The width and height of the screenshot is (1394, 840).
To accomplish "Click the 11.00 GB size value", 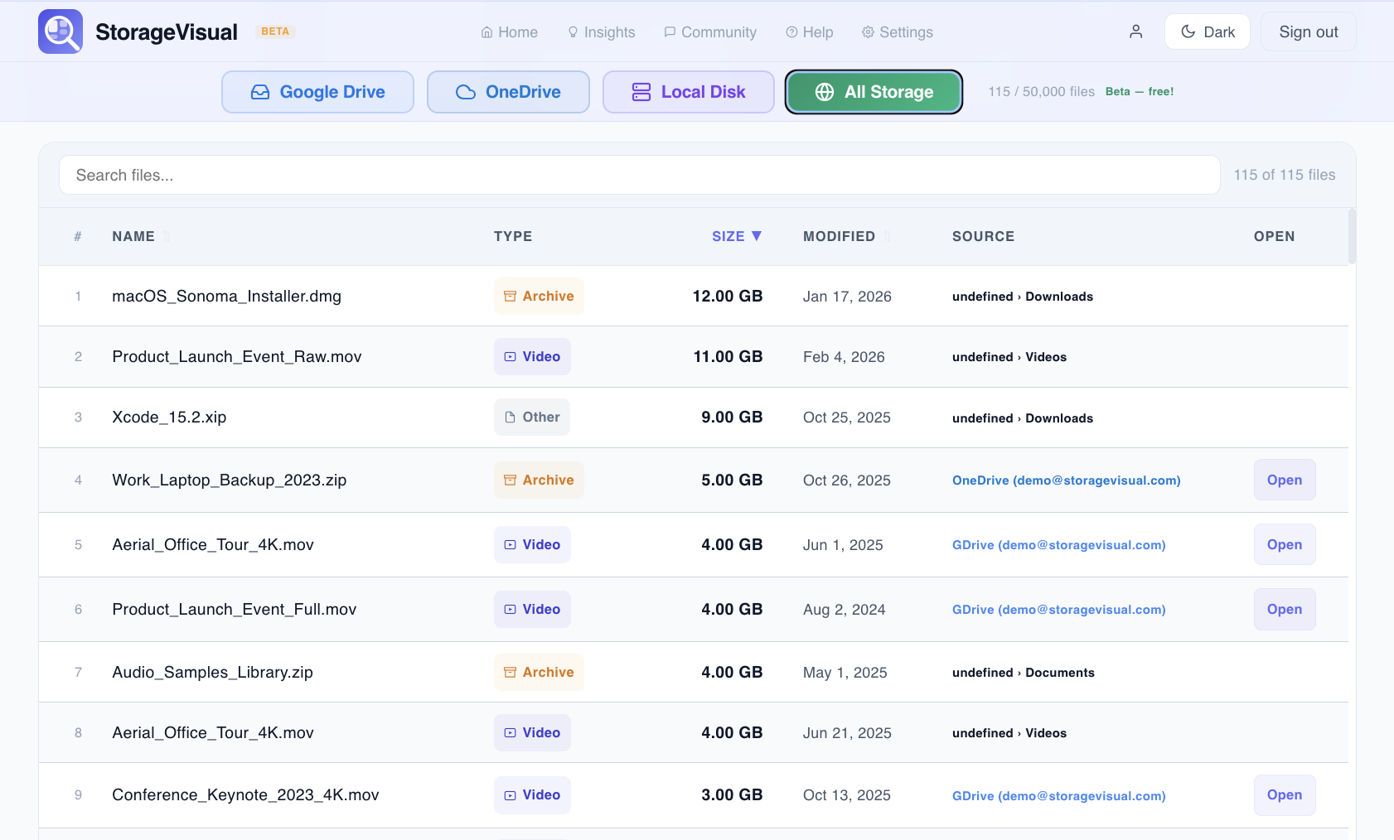I will (x=728, y=356).
